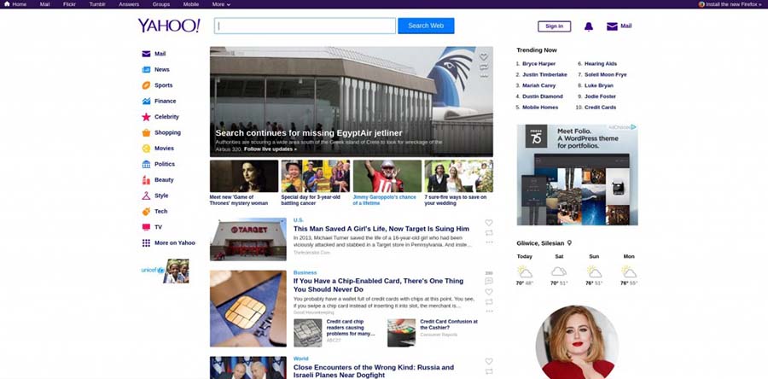Select the Celebrity star icon
This screenshot has width=768, height=379.
pyautogui.click(x=146, y=117)
